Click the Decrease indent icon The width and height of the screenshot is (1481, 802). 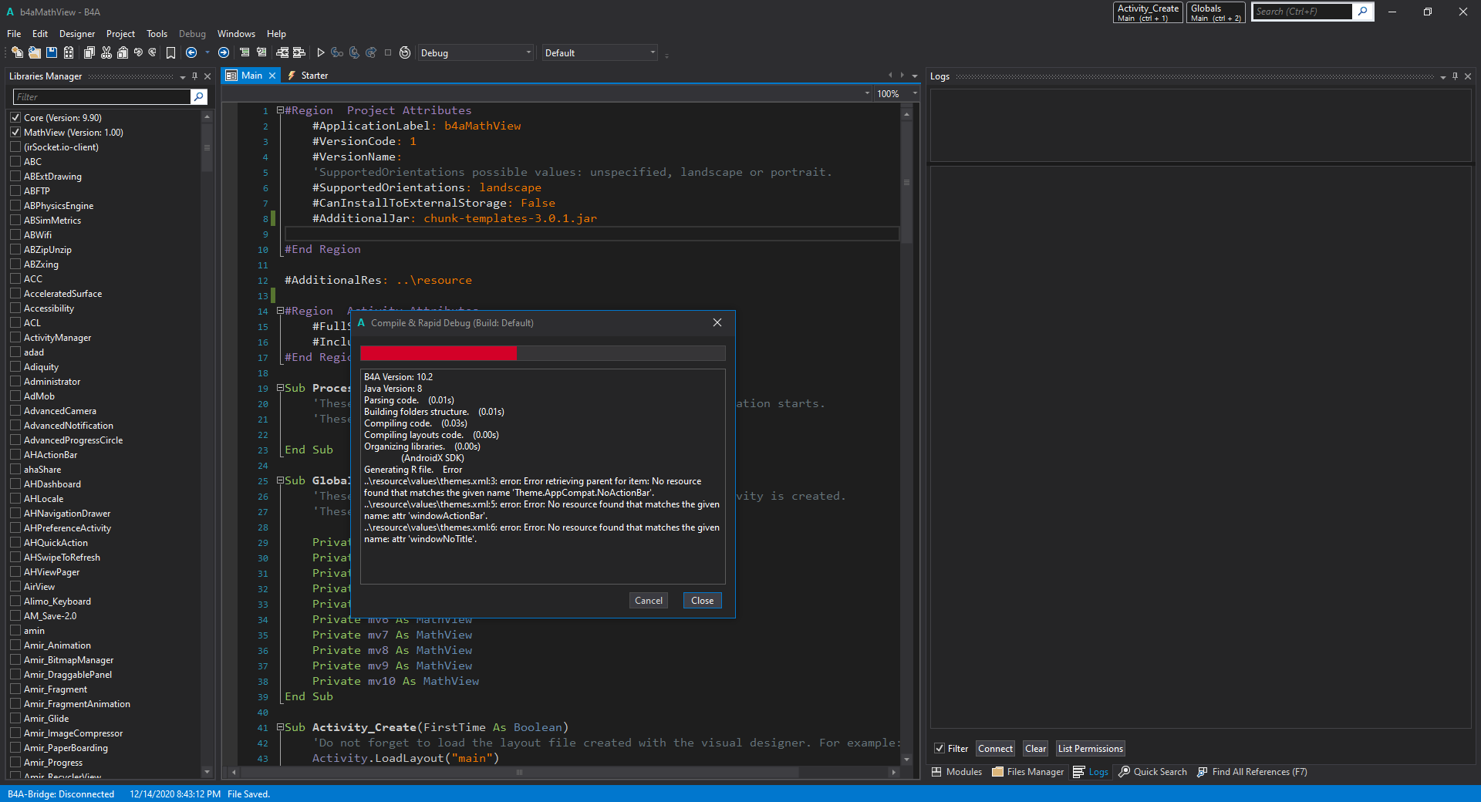pos(282,52)
